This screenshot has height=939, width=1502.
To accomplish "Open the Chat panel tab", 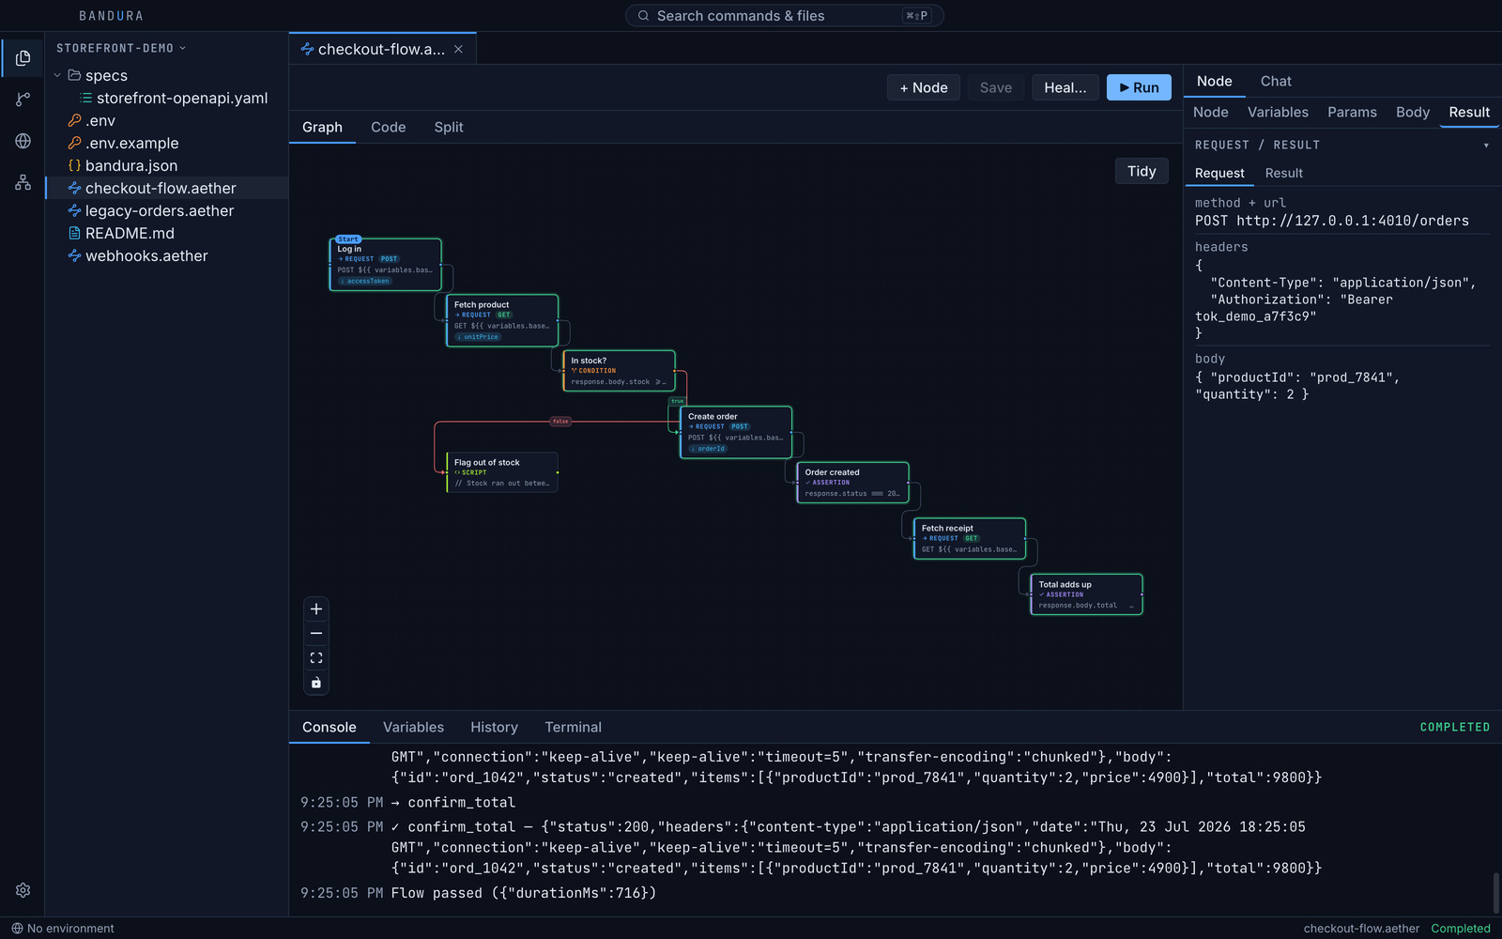I will click(1276, 82).
